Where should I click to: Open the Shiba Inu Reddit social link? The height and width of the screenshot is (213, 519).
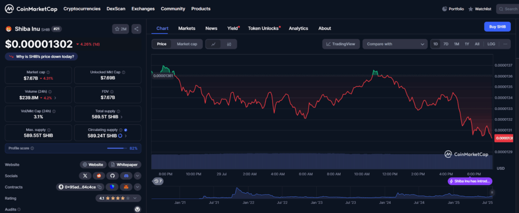coord(99,175)
